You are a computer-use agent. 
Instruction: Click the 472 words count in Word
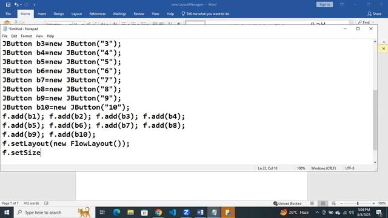pos(31,203)
